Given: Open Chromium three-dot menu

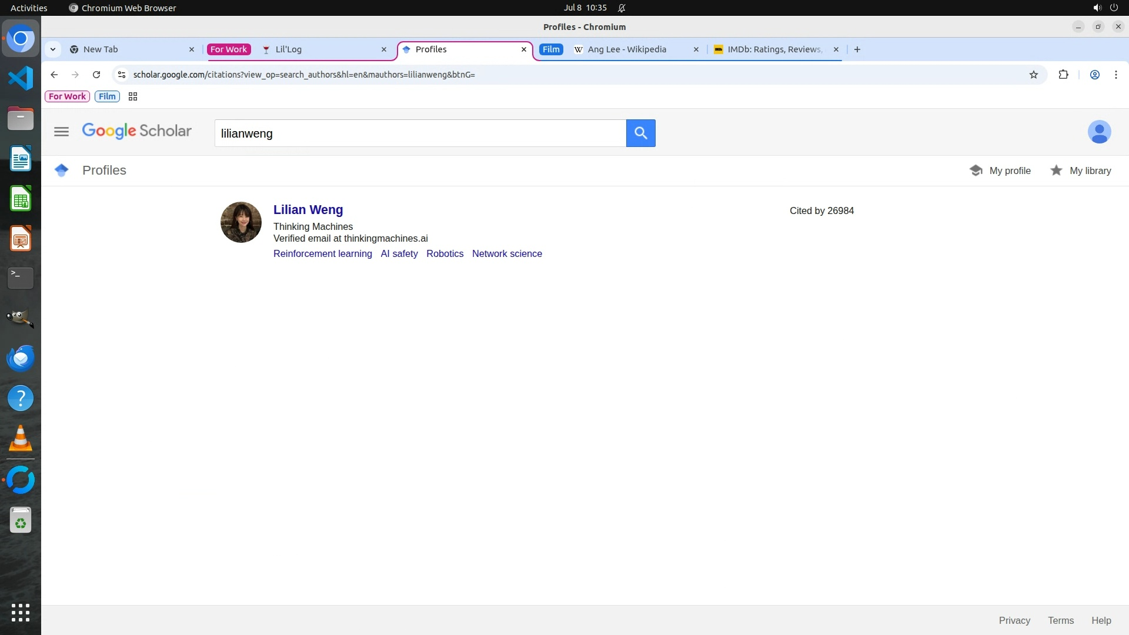Looking at the screenshot, I should (1115, 75).
